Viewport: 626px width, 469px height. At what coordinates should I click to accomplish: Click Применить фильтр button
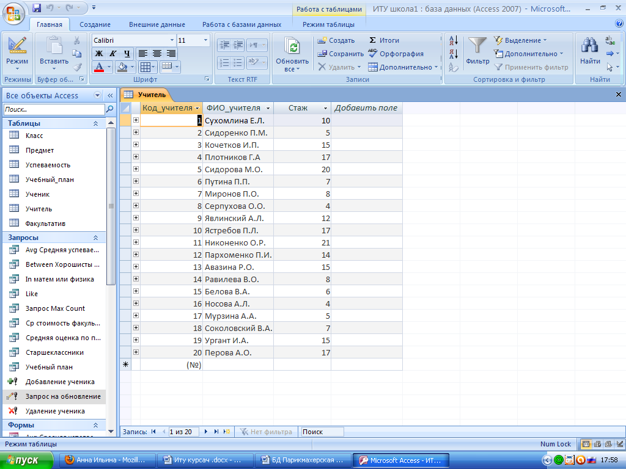click(531, 67)
